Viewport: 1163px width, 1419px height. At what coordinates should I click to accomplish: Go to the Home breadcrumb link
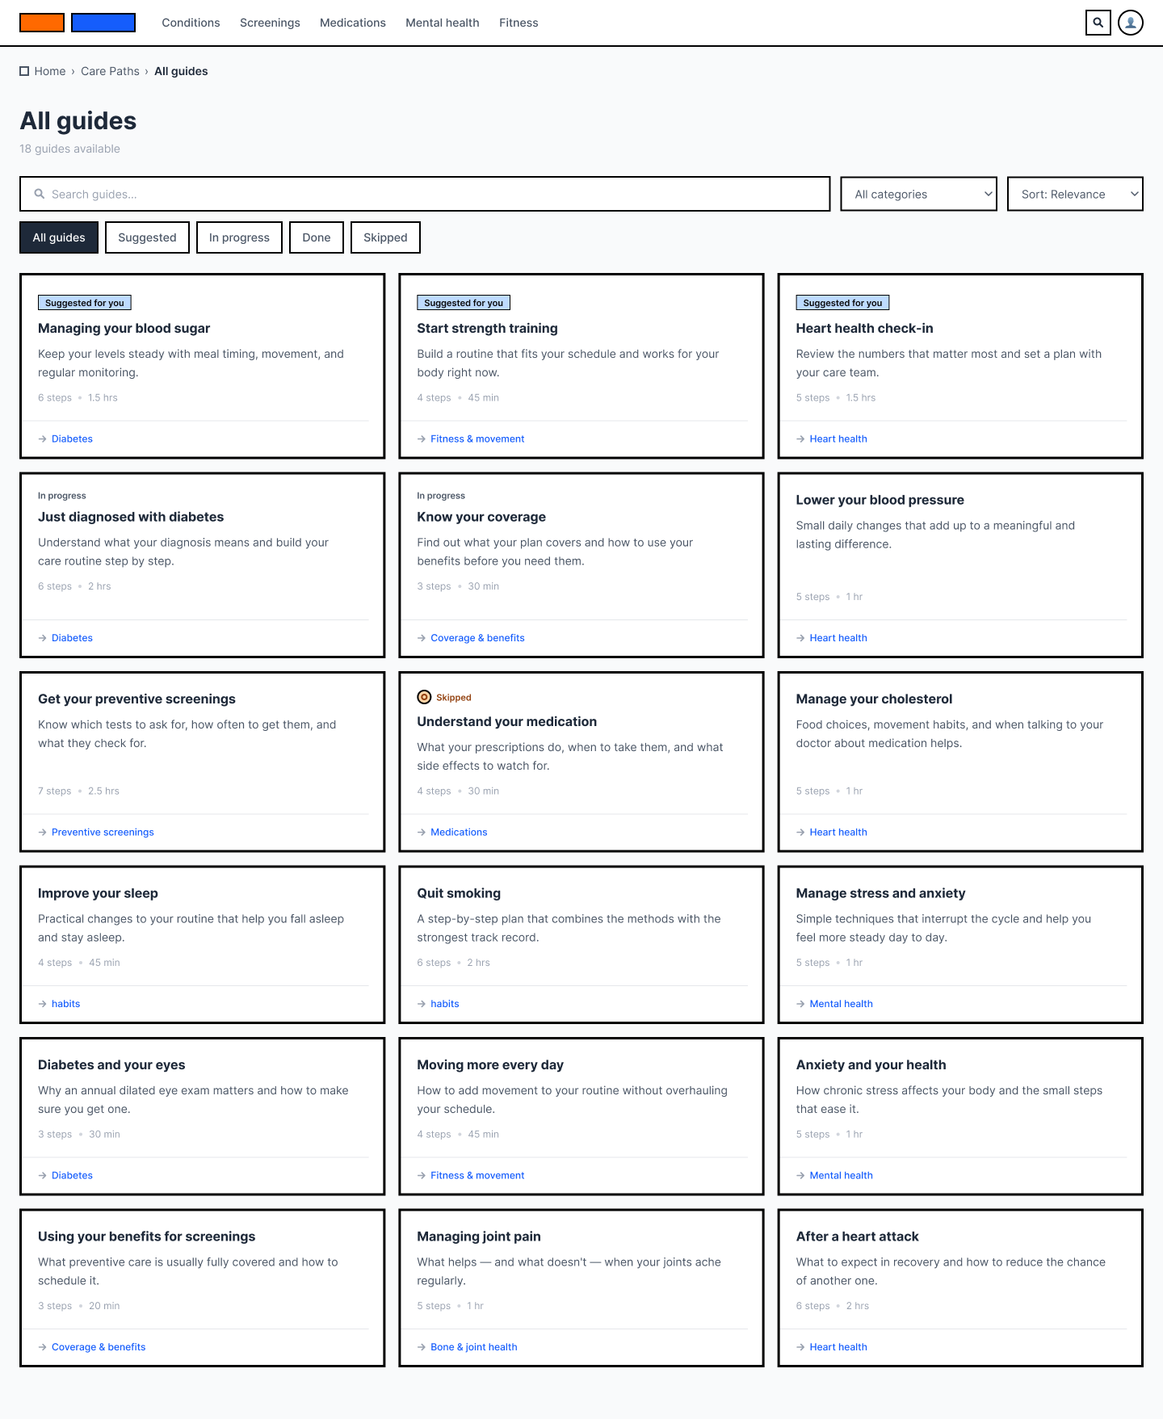point(50,71)
